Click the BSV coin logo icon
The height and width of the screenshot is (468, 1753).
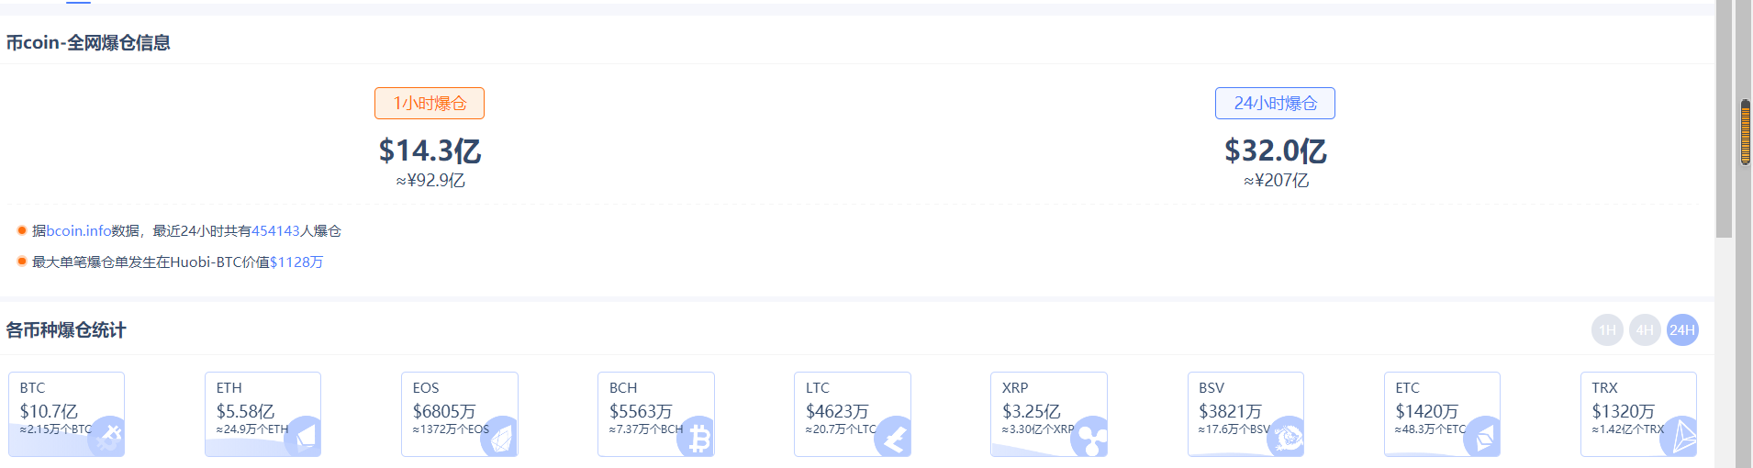1287,438
